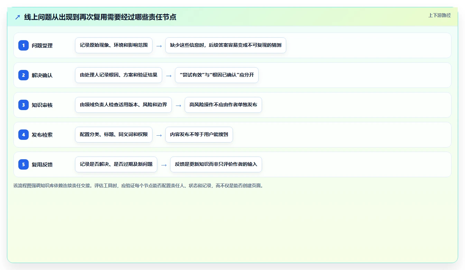This screenshot has height=270, width=465.
Task: Select step number badge 5
Action: 24,164
